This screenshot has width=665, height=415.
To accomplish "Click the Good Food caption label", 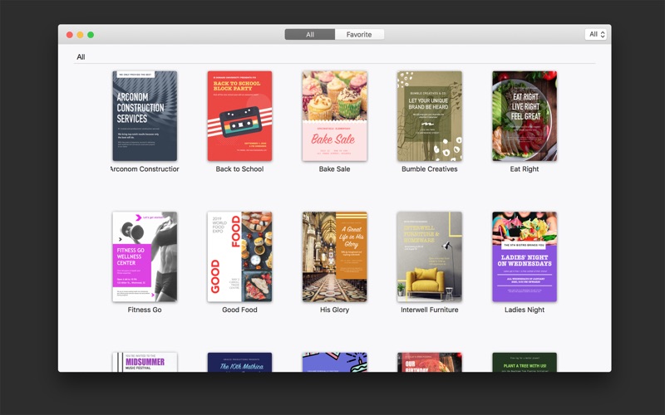I will tap(239, 310).
